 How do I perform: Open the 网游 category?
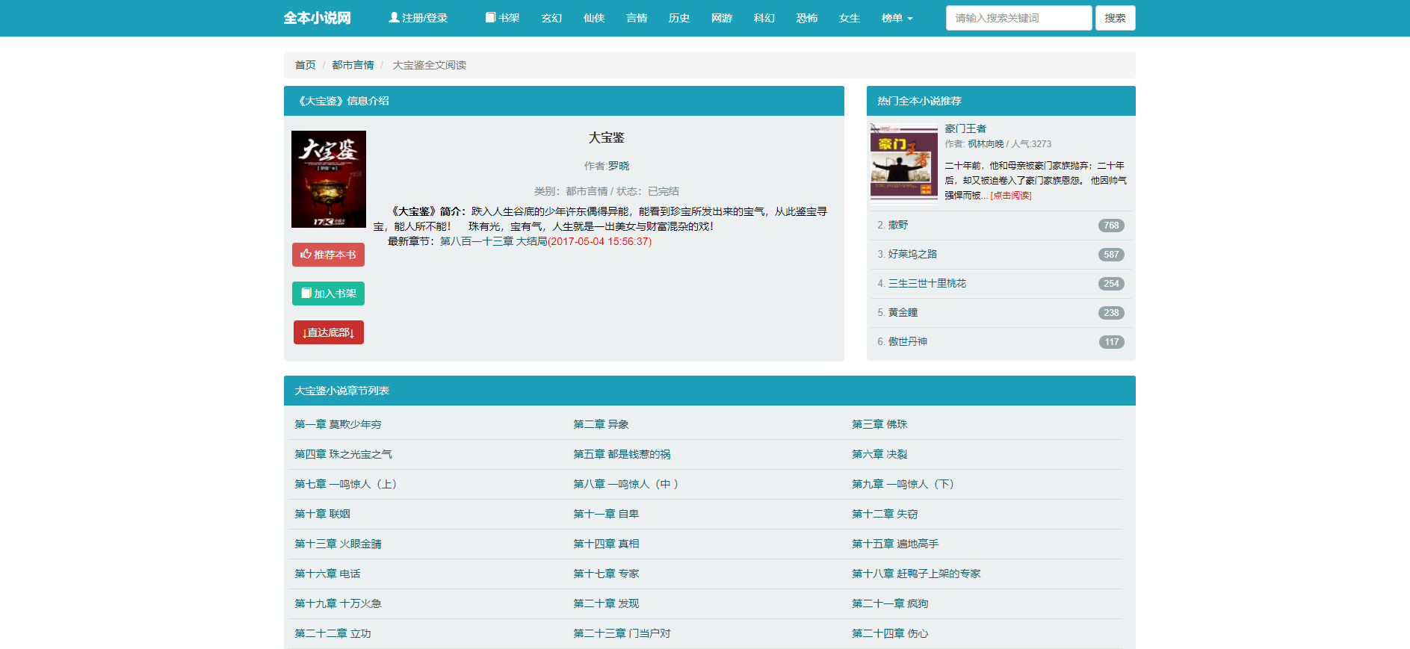click(x=722, y=18)
